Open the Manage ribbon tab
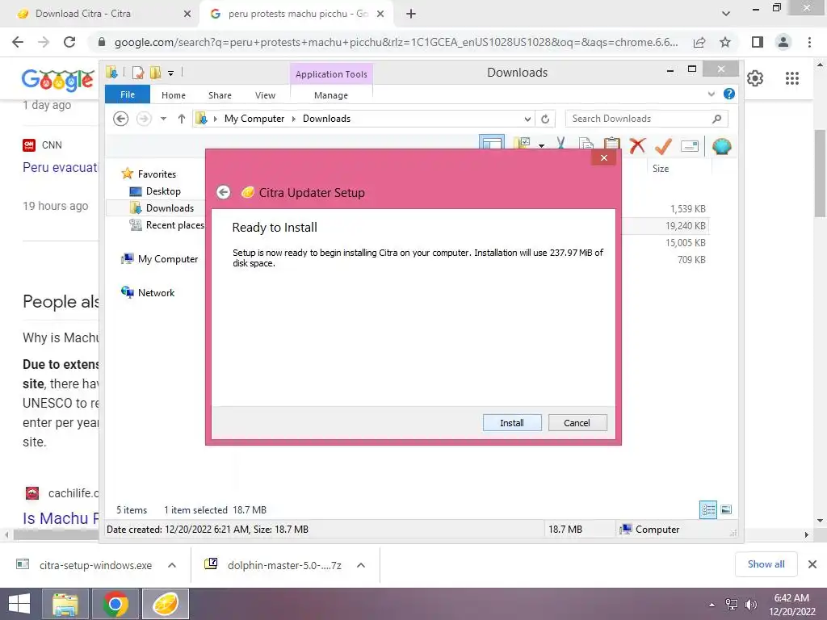Screen dimensions: 827x620 330,95
